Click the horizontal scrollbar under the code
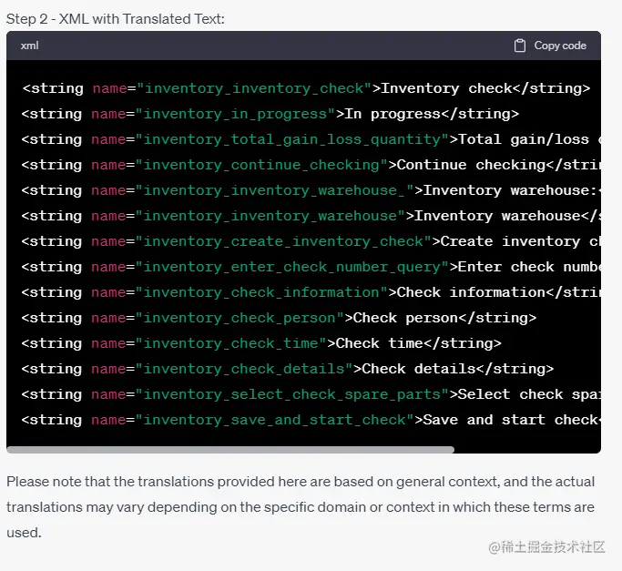622x571 pixels. (230, 450)
